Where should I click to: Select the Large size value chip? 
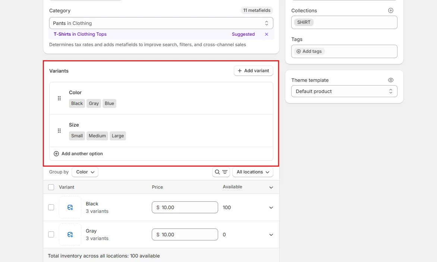[x=117, y=136]
